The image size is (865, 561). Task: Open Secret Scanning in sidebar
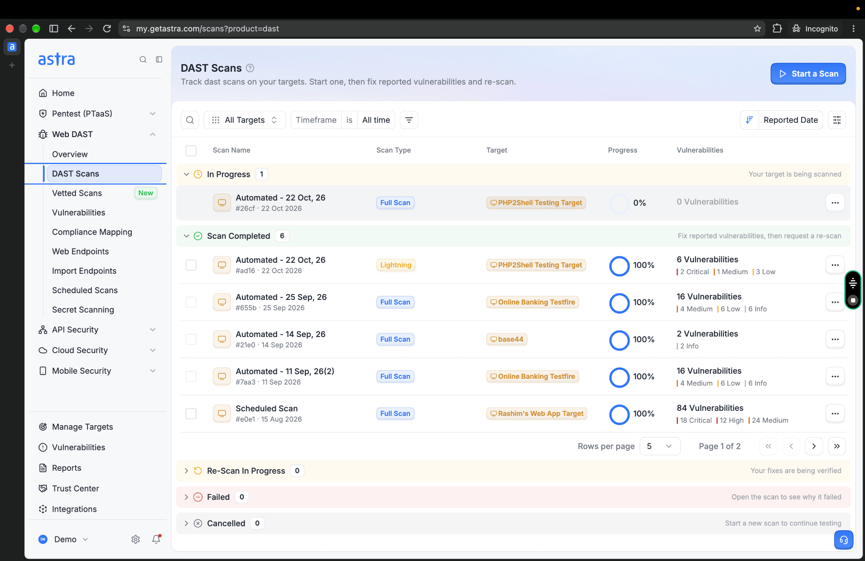pyautogui.click(x=83, y=310)
